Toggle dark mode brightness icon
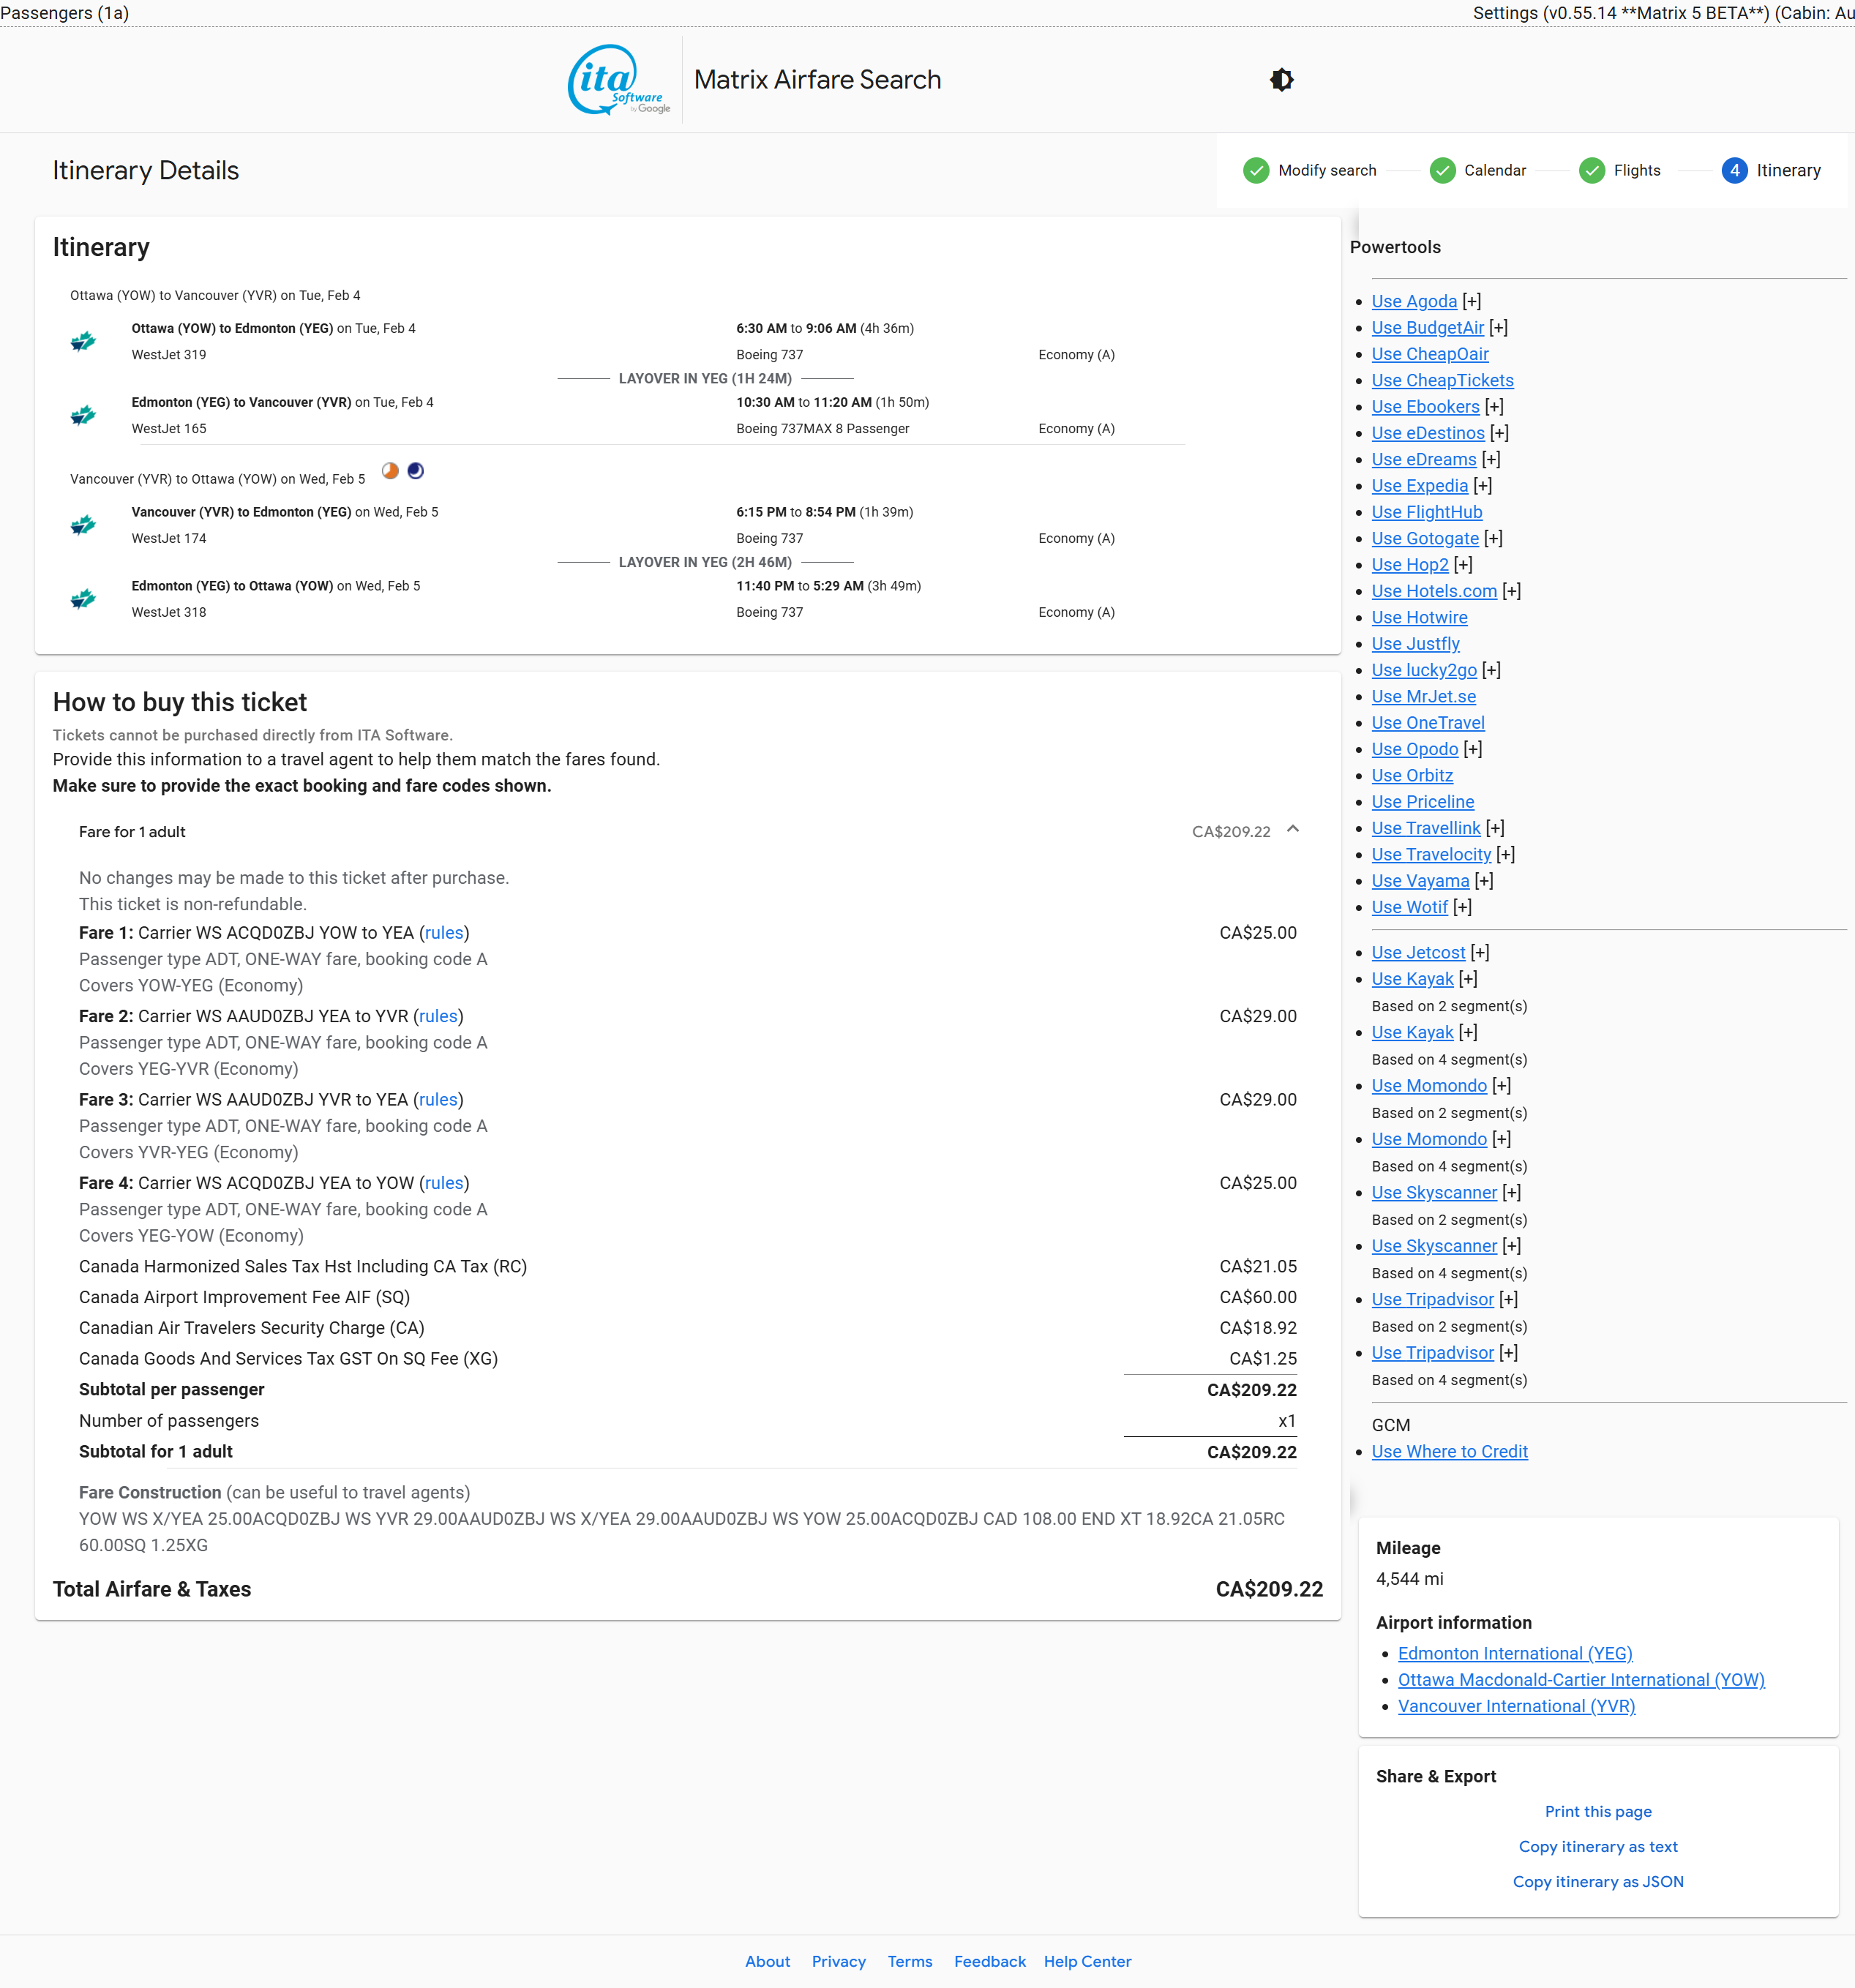1855x1988 pixels. click(1281, 80)
